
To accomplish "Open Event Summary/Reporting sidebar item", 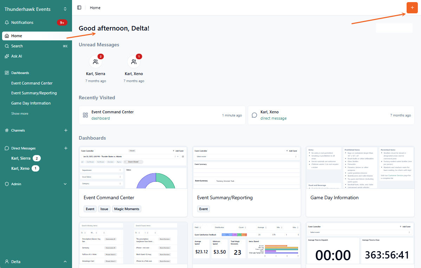I will pos(34,93).
